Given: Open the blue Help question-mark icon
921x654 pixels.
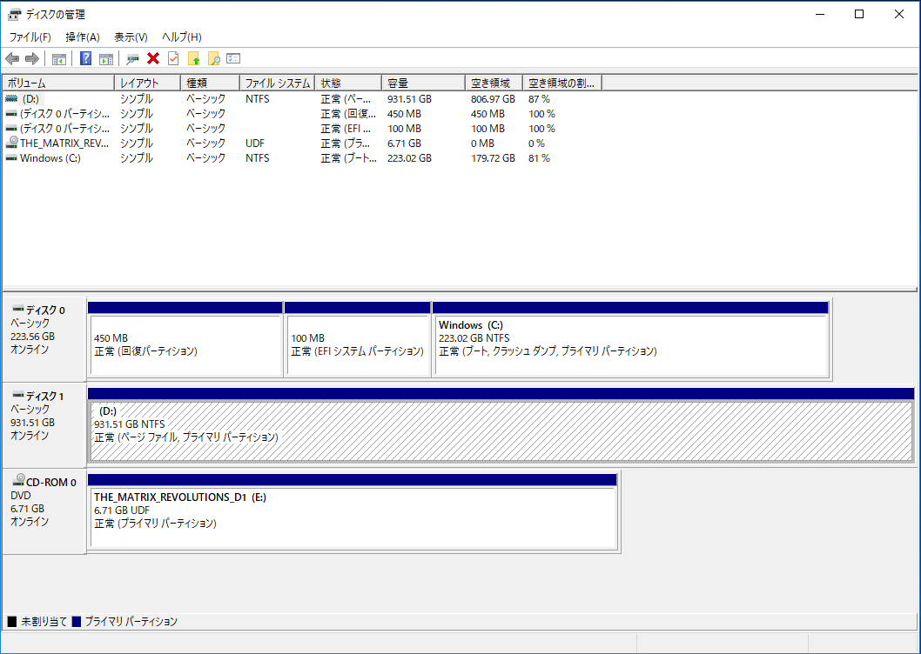Looking at the screenshot, I should [86, 59].
